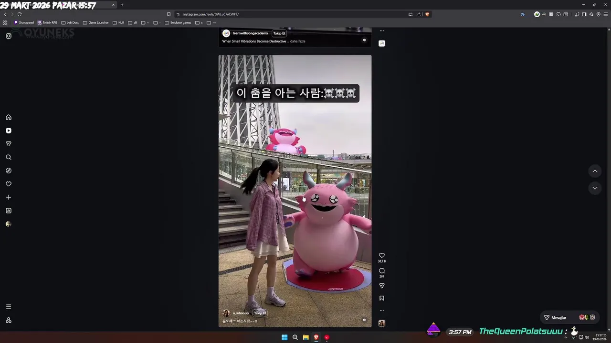Open the Reels section in the sidebar

point(9,131)
